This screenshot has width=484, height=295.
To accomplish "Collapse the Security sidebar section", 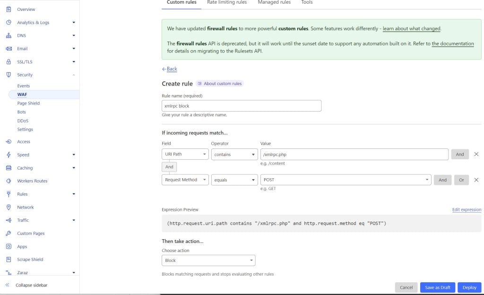I will (x=74, y=75).
